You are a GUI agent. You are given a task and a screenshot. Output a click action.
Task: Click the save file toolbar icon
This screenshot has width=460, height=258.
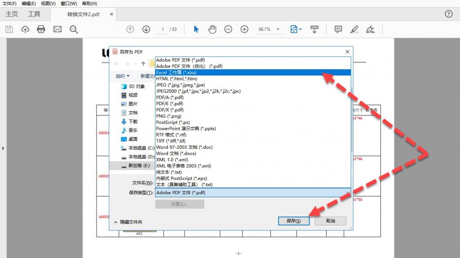[x=9, y=29]
